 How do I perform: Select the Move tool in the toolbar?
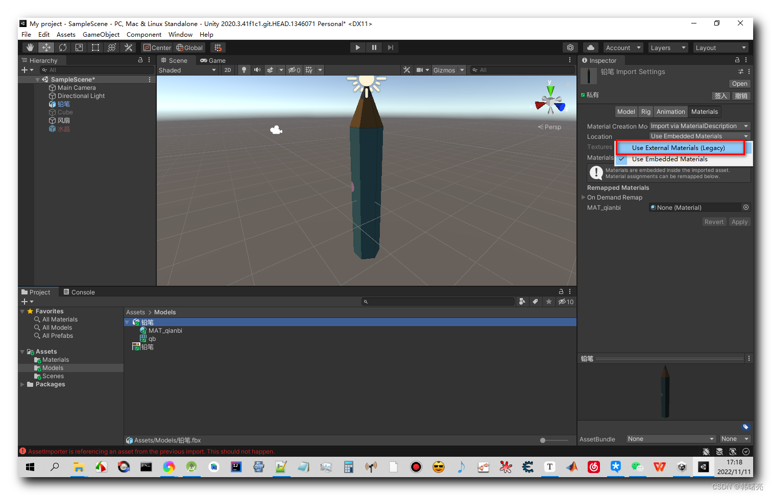[46, 47]
